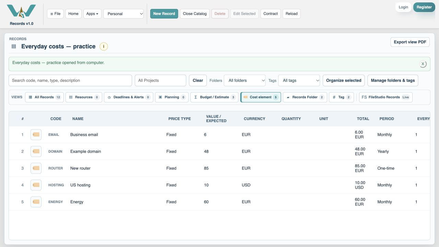439x247 pixels.
Task: Click the tag icon in the Business email row
Action: pos(36,135)
